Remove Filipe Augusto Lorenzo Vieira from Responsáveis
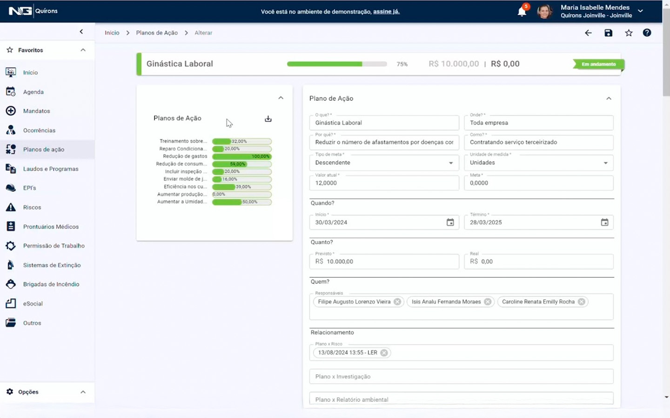The height and width of the screenshot is (418, 670). [397, 302]
